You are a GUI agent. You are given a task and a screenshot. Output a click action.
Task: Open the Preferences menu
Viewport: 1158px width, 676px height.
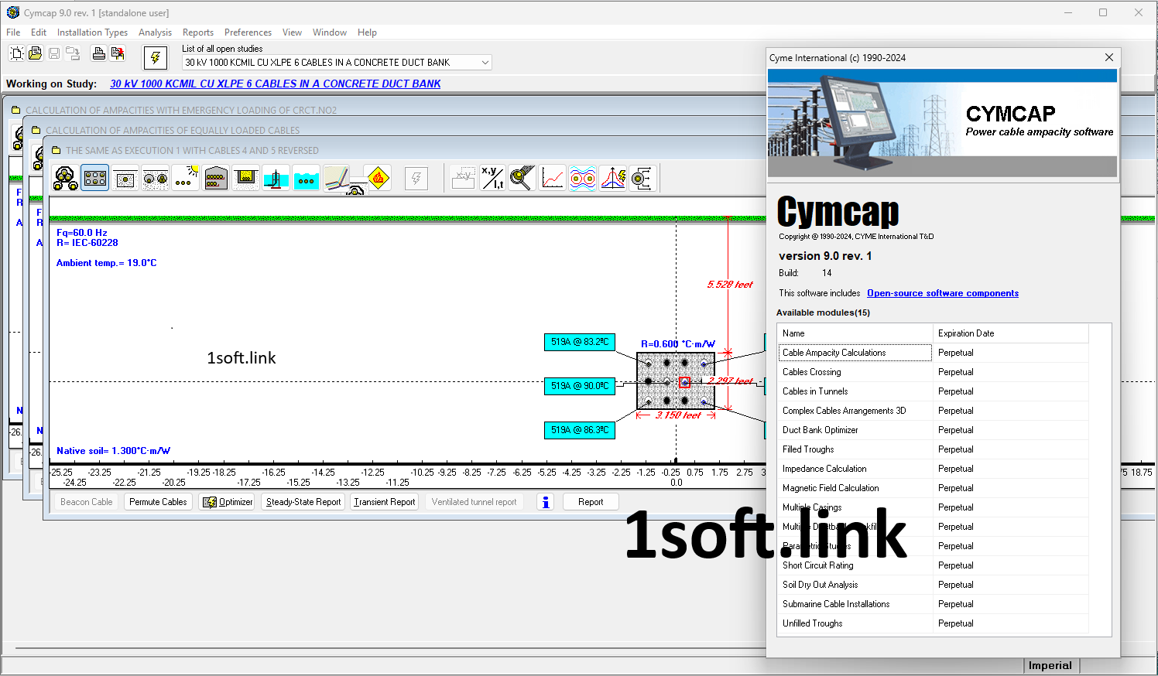[x=248, y=32]
